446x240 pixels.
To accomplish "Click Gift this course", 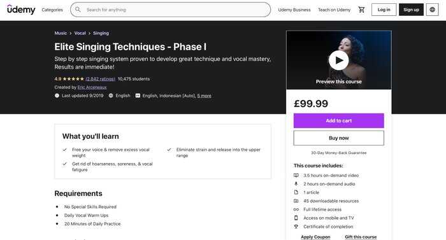I will [361, 237].
